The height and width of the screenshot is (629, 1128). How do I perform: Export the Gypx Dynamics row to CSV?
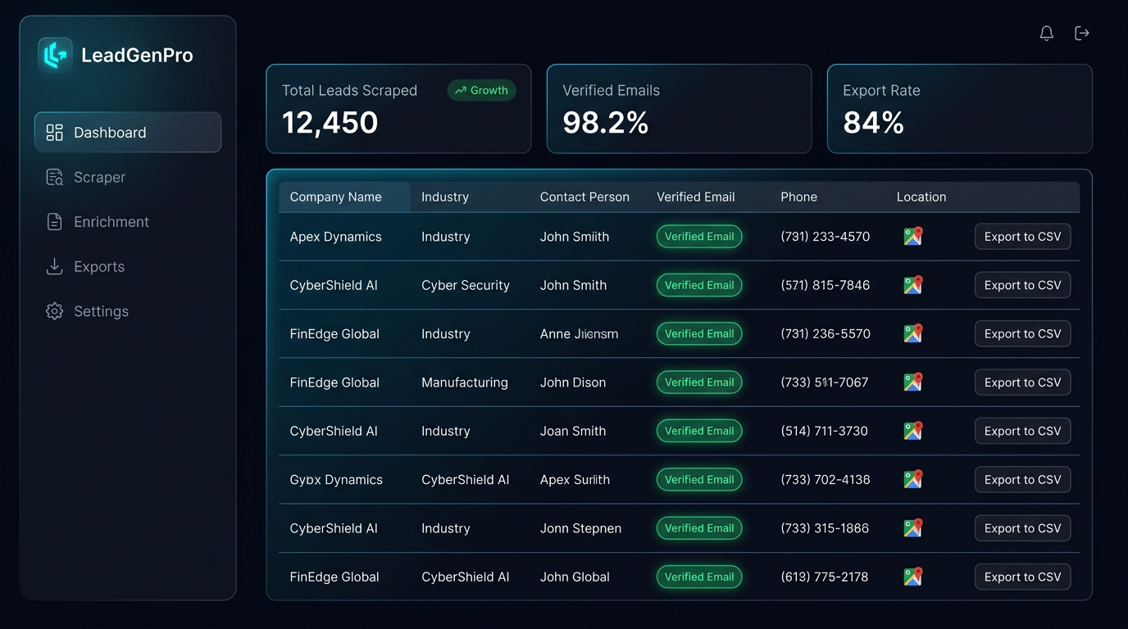click(1022, 479)
